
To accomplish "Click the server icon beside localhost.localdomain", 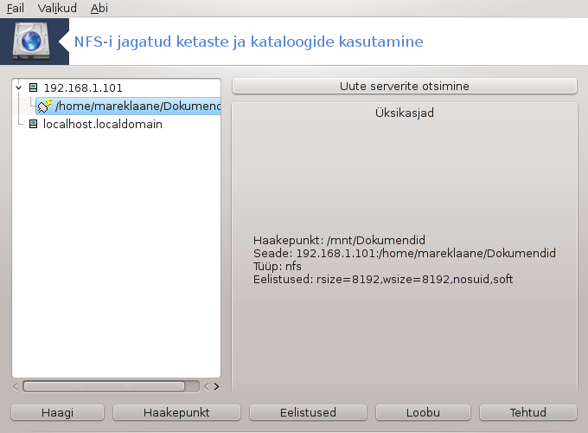I will pyautogui.click(x=34, y=124).
